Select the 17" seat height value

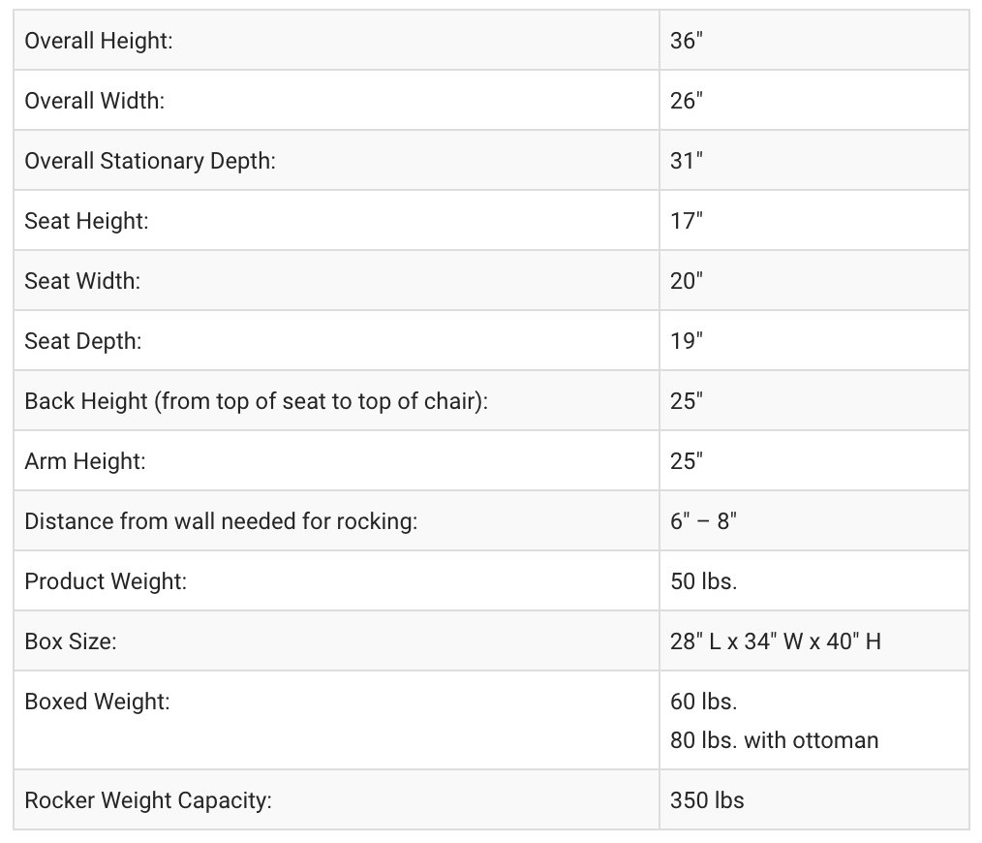tap(686, 221)
